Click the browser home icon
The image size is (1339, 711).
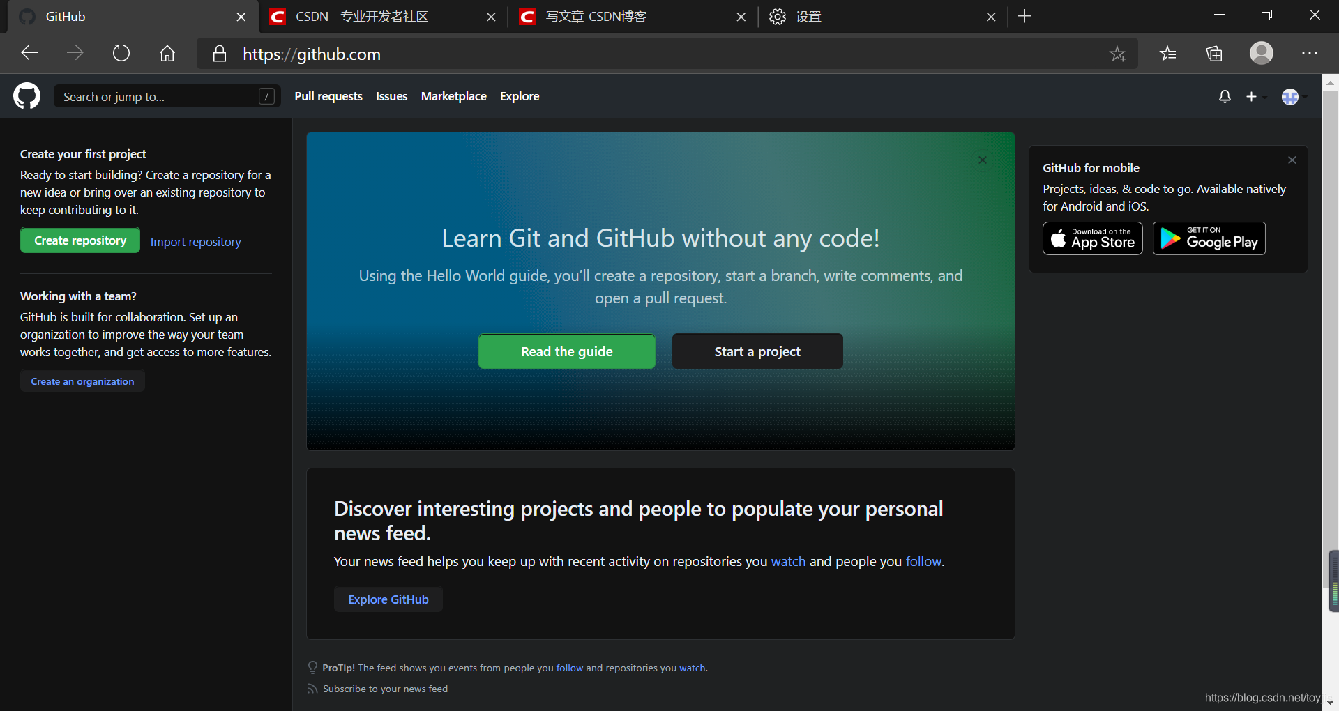pos(167,53)
